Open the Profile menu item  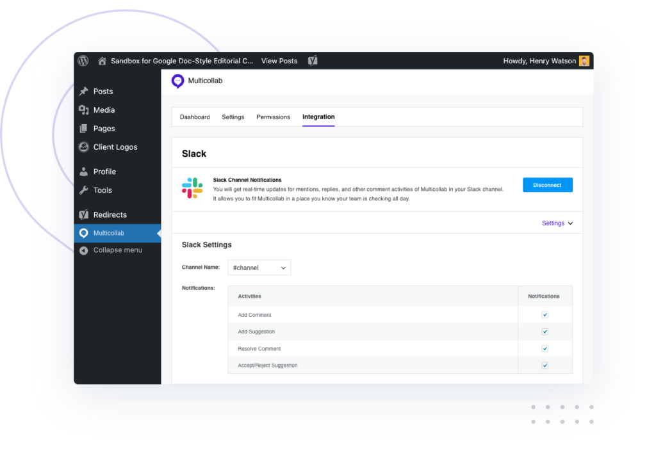tap(104, 172)
